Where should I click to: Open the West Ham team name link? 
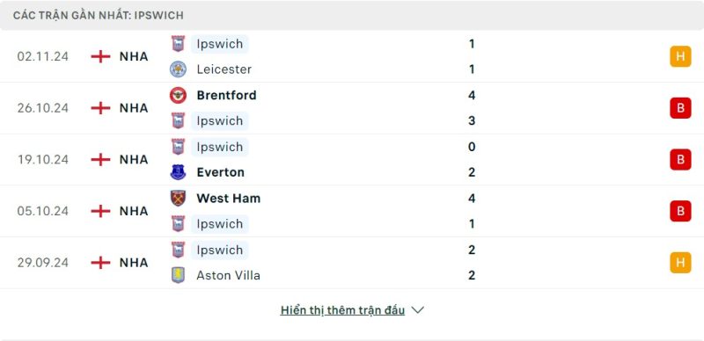click(x=229, y=199)
